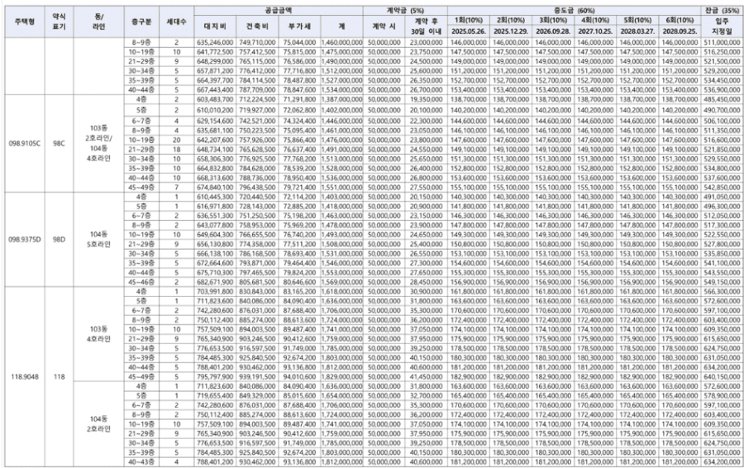744x468 pixels.
Task: Click the date 2027.10.25.
Action: 595,31
